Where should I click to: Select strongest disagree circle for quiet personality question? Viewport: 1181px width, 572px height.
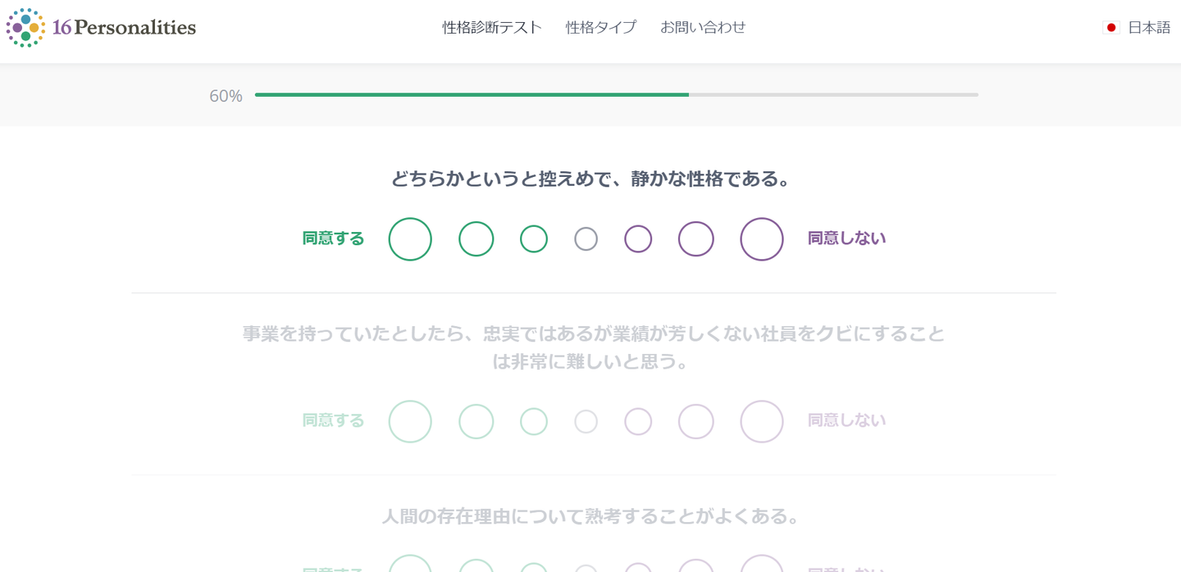(762, 239)
